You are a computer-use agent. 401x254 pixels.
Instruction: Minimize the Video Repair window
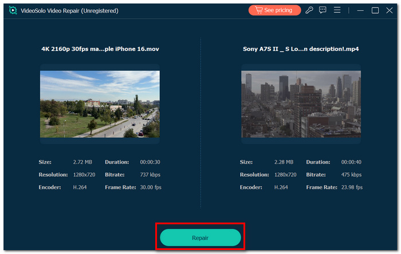360,10
